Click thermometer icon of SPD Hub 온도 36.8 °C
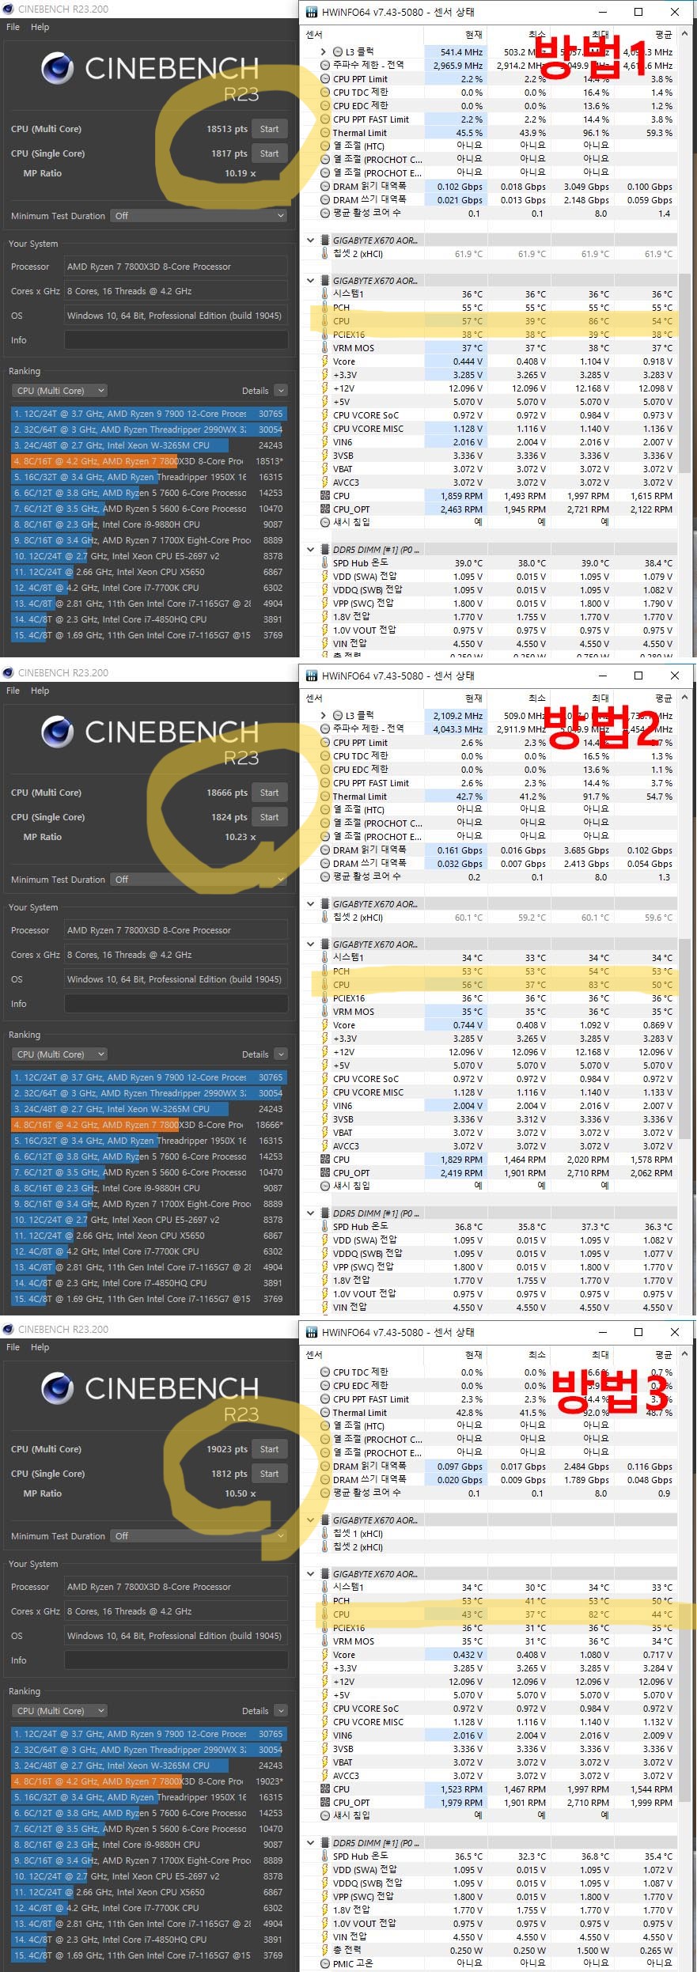 point(324,1227)
